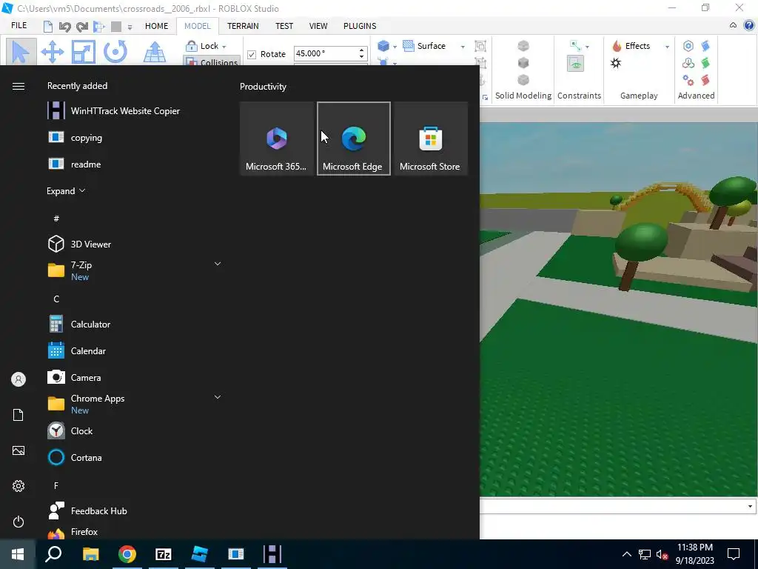Insert a LocalScript using the green scroll icon
This screenshot has height=569, width=758.
[x=705, y=63]
